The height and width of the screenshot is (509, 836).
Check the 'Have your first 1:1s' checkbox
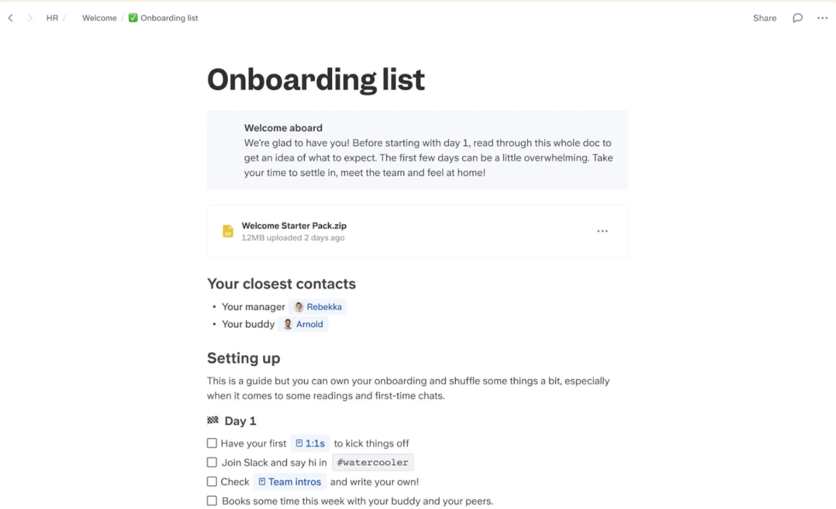point(212,443)
